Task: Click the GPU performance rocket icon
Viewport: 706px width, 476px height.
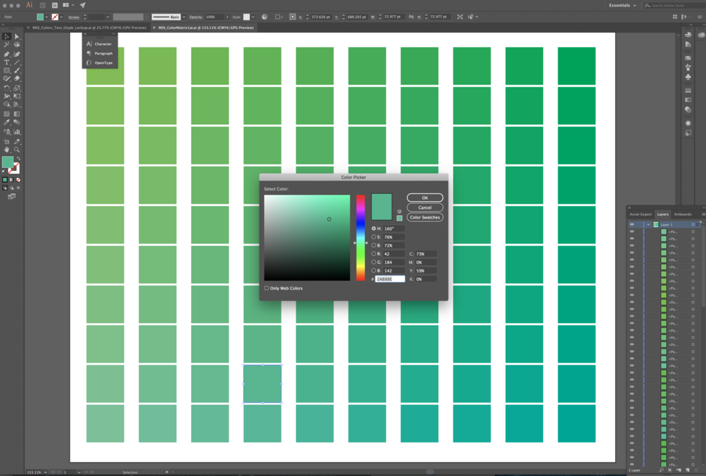Action: click(x=83, y=5)
